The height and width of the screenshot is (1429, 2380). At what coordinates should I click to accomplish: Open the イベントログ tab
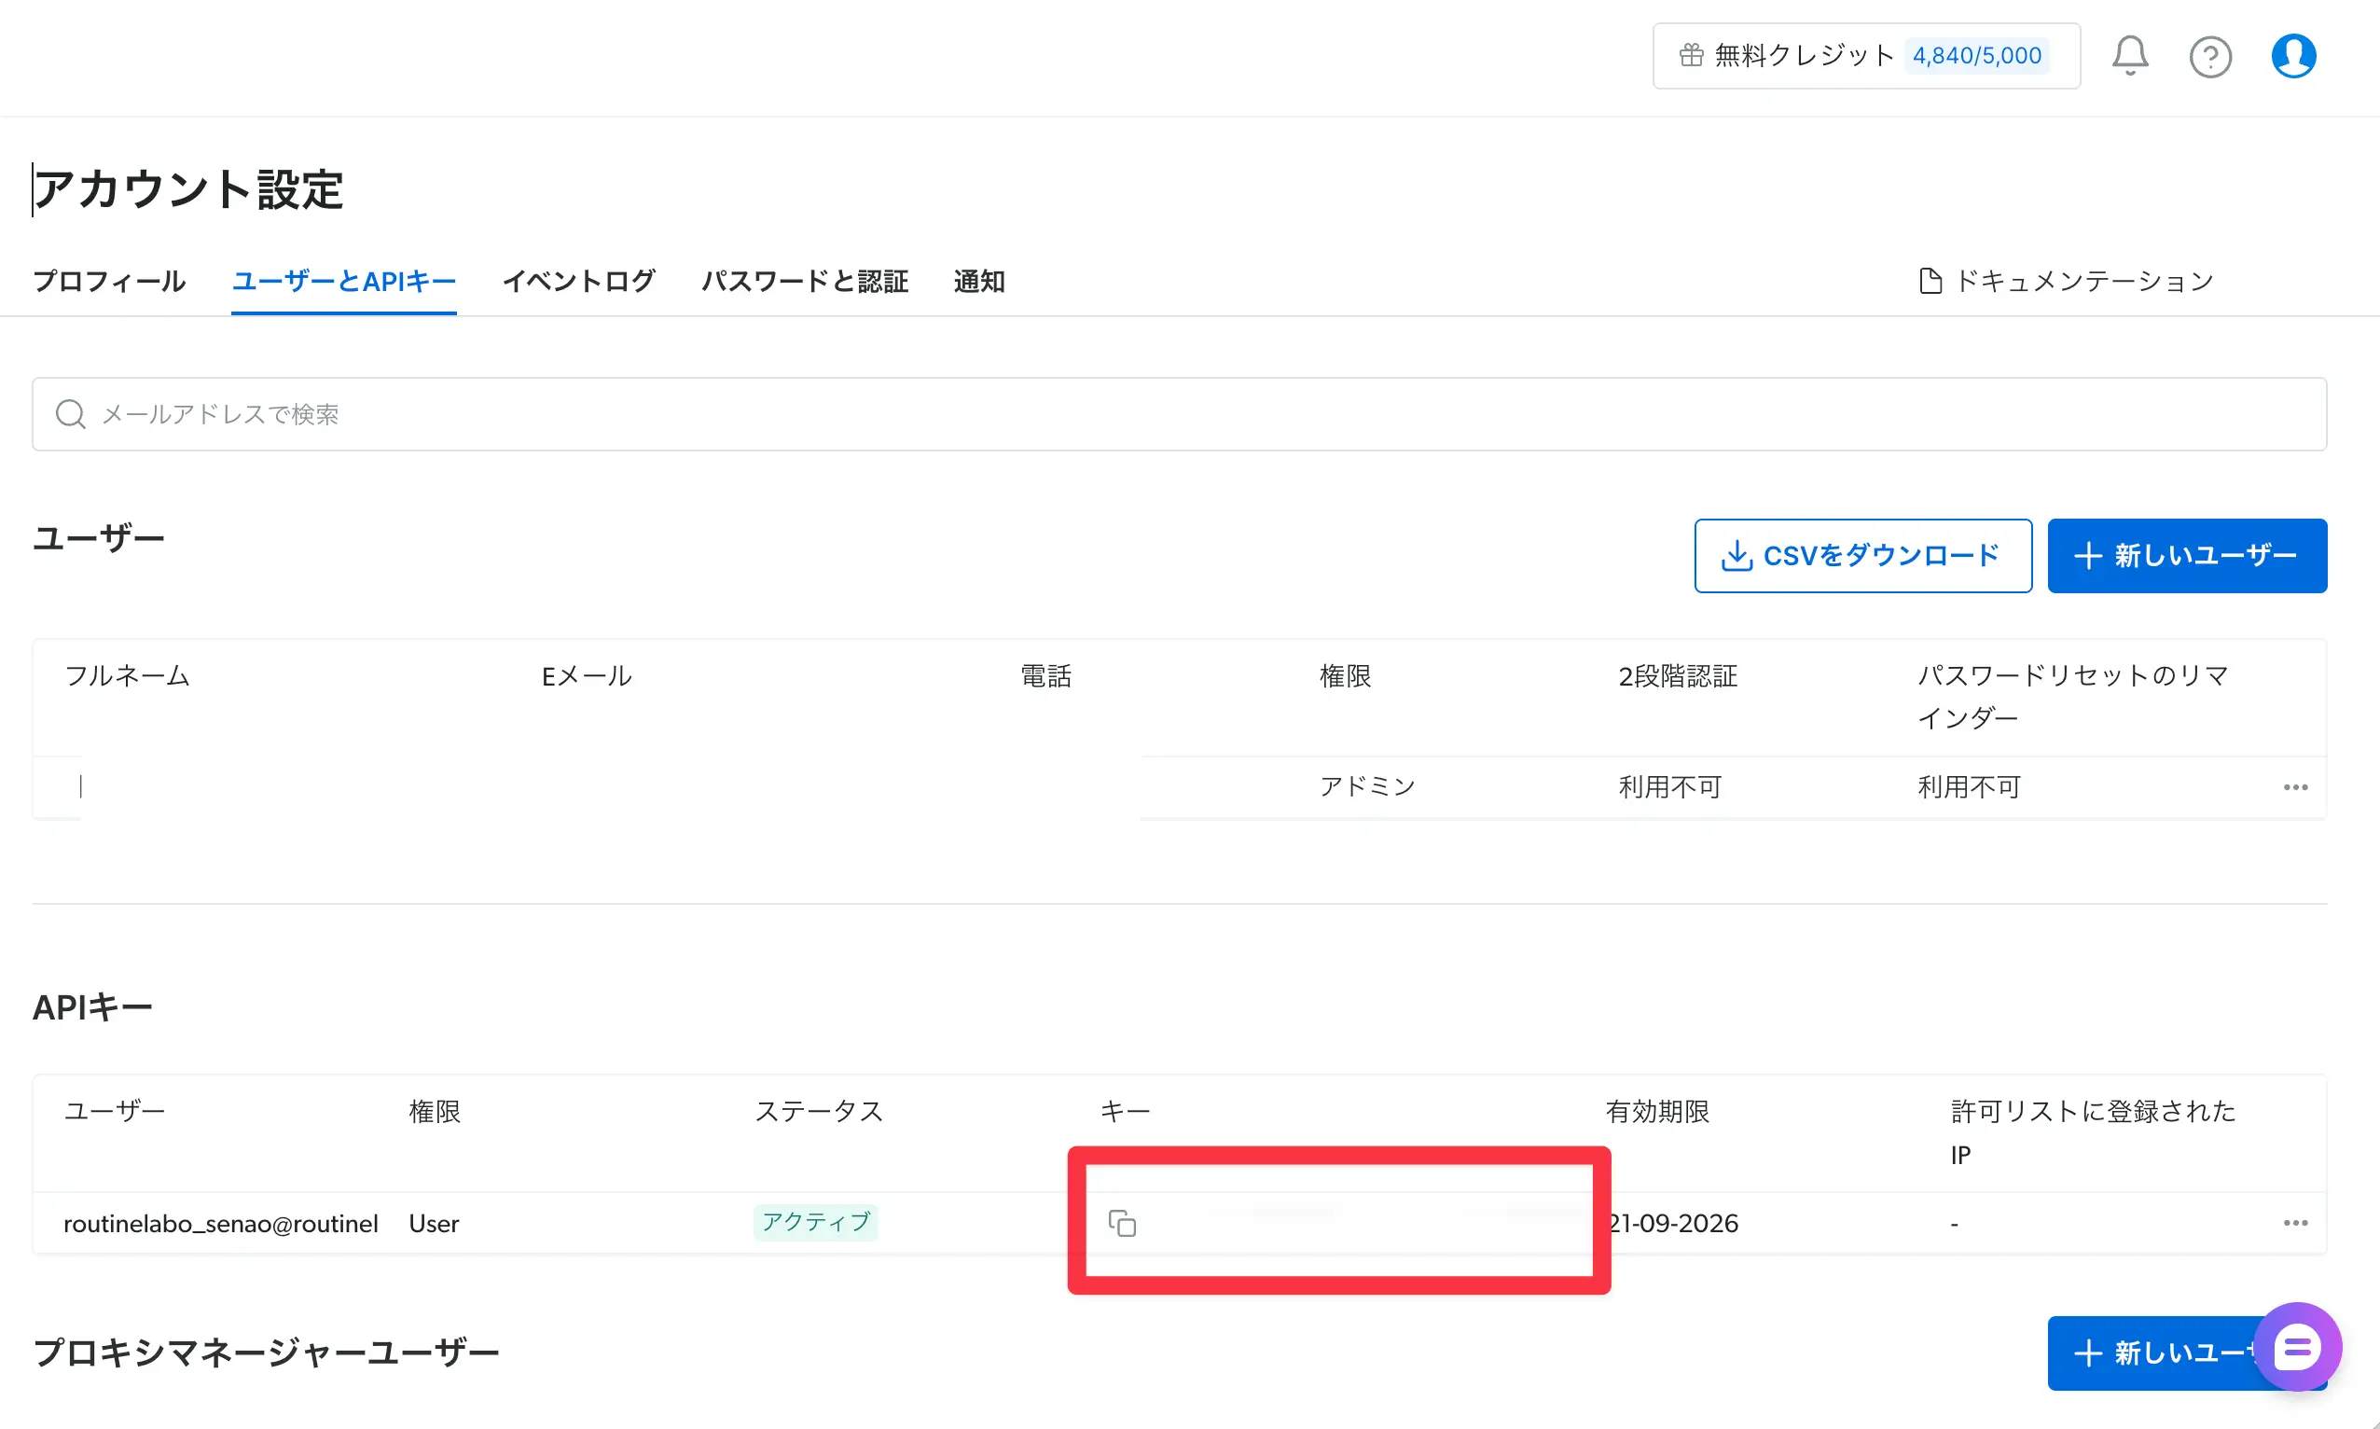pyautogui.click(x=578, y=281)
